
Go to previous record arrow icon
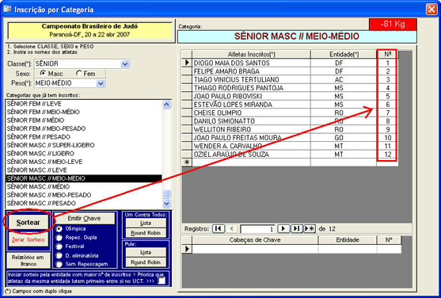231,229
